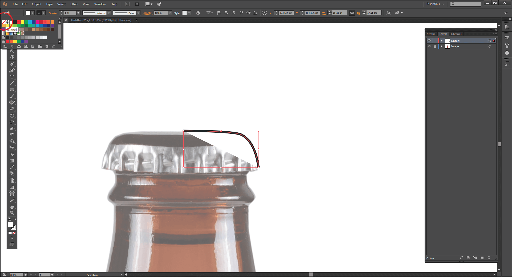The height and width of the screenshot is (277, 512).
Task: Select the Eraser tool
Action: coord(12,109)
